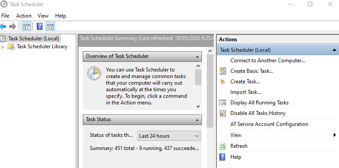Click the Help question mark icon in Actions
This screenshot has height=168, width=339.
pyautogui.click(x=222, y=157)
